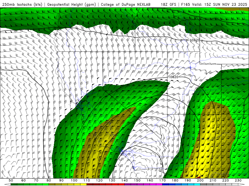The image size is (249, 186).
Task: Click the 190 knot colorbar label
Action: click(x=188, y=180)
